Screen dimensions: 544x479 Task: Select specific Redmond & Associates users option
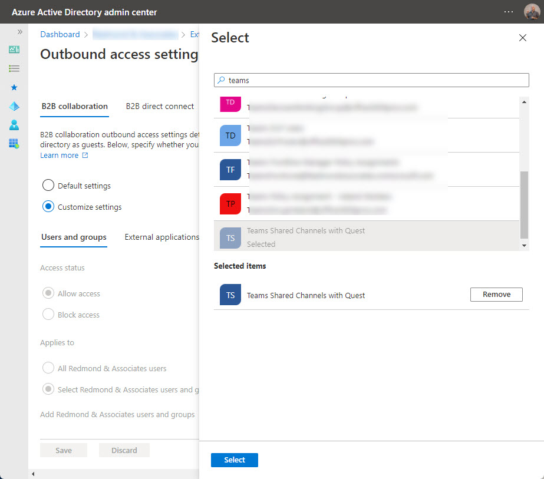coord(48,389)
